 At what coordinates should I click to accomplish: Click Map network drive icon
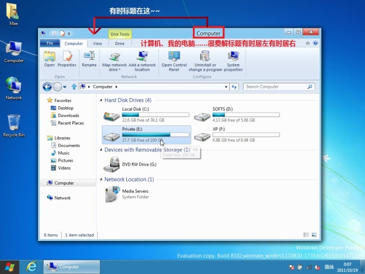[x=114, y=57]
